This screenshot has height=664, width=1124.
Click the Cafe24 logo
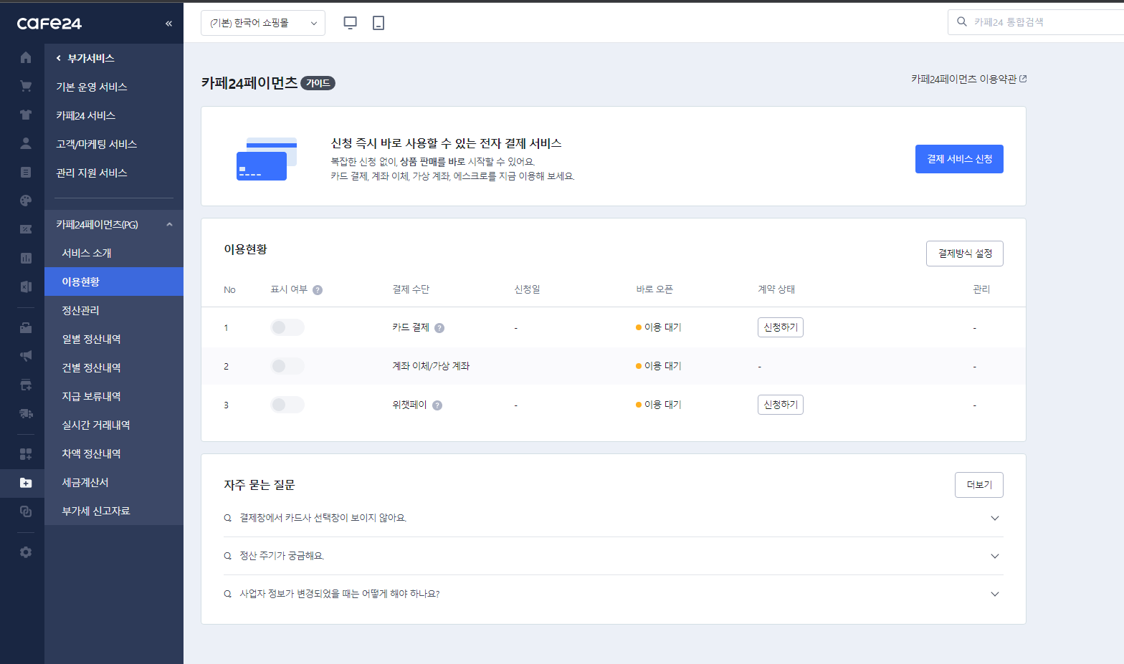pyautogui.click(x=49, y=24)
